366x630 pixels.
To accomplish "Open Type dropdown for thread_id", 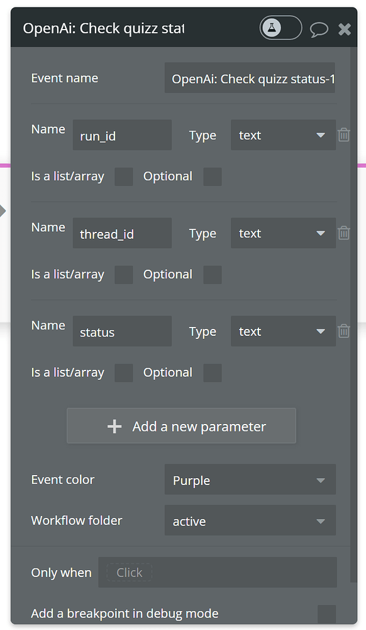I will pyautogui.click(x=283, y=233).
